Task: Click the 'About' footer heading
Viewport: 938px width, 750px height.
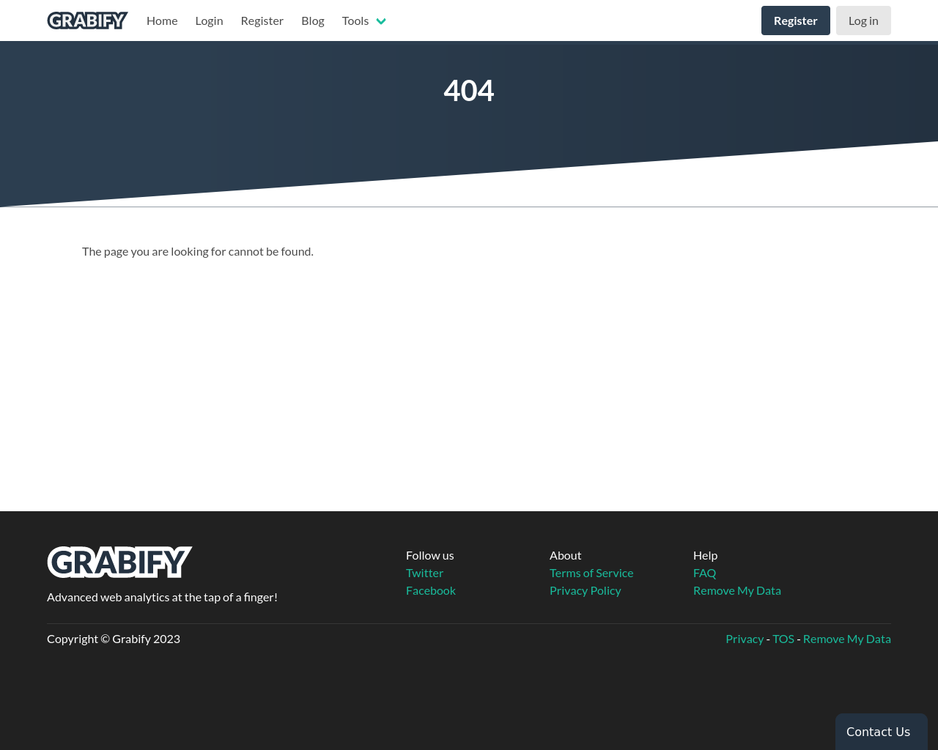Action: click(566, 555)
